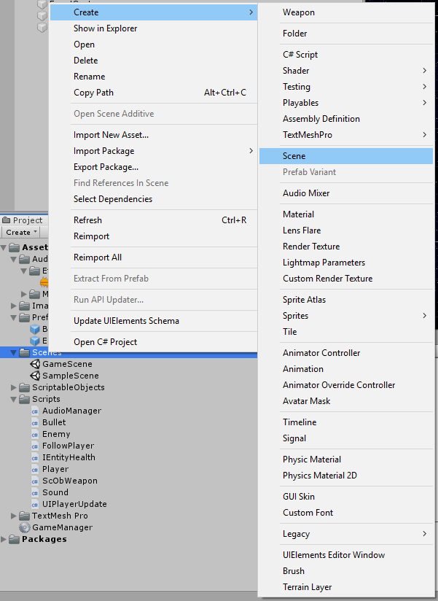Click the IEntityHealth C# script icon

pyautogui.click(x=35, y=457)
